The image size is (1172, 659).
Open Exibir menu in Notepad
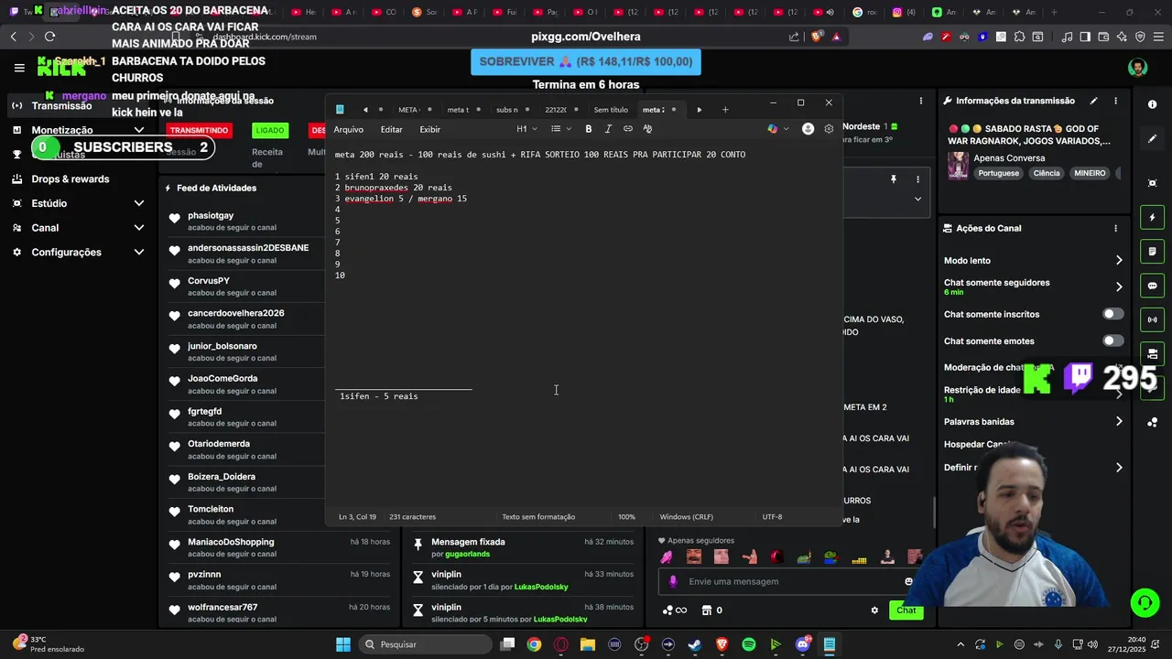[429, 129]
